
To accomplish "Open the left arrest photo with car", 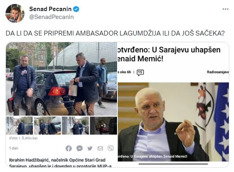I will point(61,79).
